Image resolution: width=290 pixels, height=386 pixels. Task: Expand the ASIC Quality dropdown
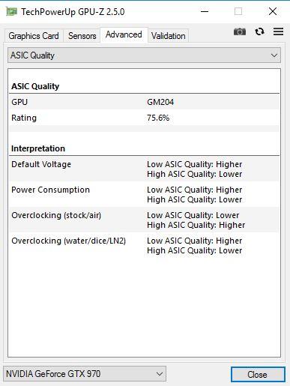click(144, 55)
